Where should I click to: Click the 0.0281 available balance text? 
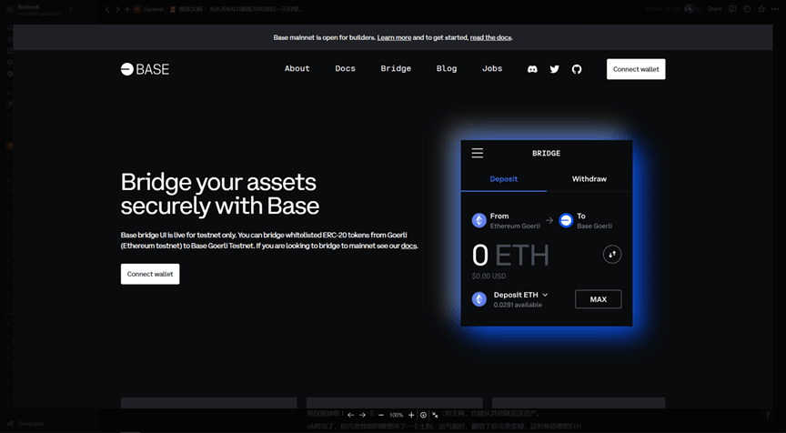518,305
